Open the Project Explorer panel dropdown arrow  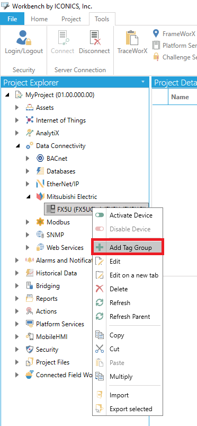[144, 82]
